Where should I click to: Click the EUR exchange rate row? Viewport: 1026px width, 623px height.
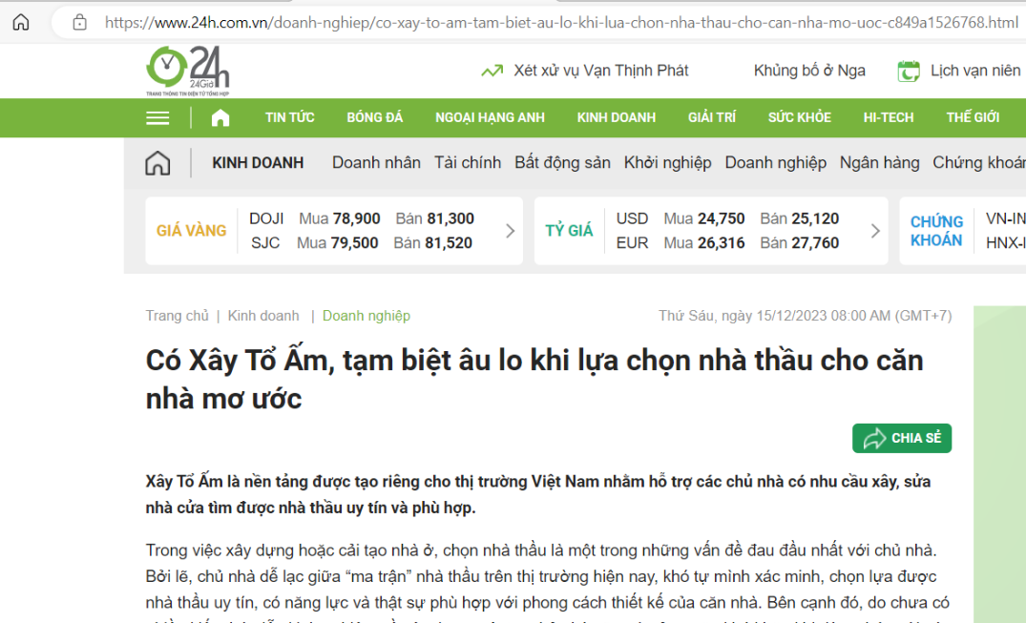point(727,243)
